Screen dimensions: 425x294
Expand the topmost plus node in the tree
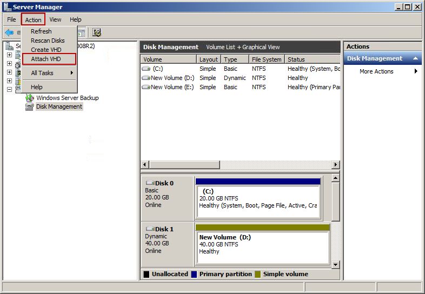[x=10, y=55]
